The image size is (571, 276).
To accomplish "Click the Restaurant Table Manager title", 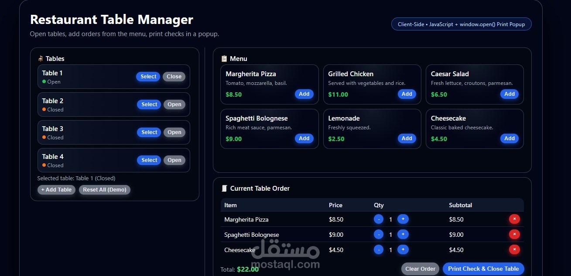I will (112, 20).
